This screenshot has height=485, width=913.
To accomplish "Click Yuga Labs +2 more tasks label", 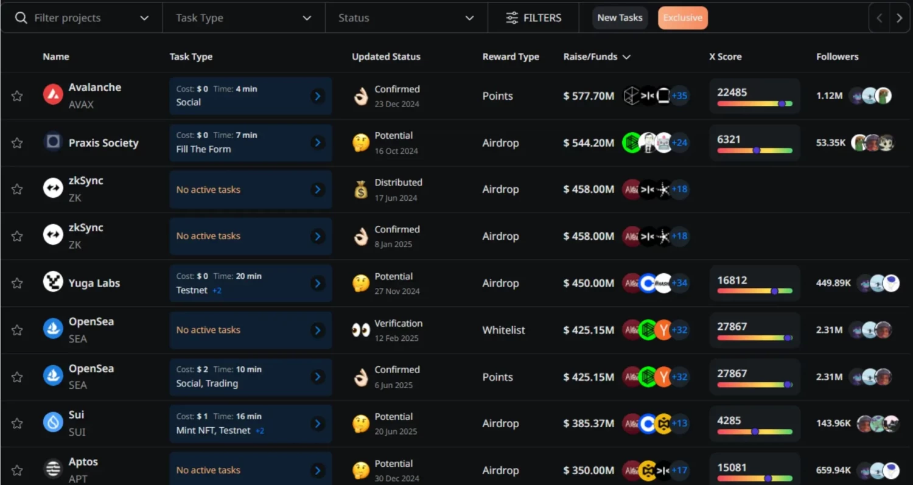I will coord(217,291).
